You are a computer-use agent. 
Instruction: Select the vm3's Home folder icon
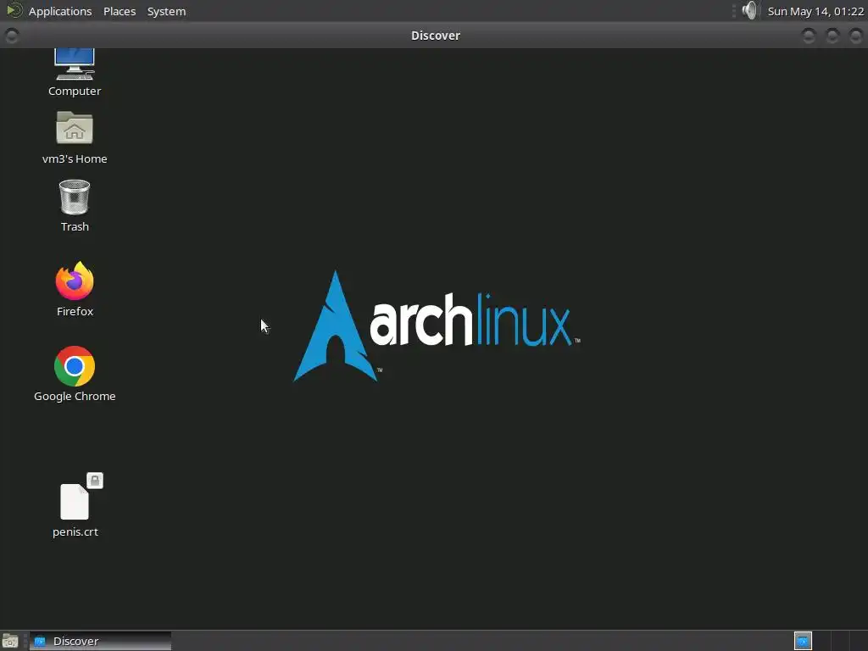75,128
